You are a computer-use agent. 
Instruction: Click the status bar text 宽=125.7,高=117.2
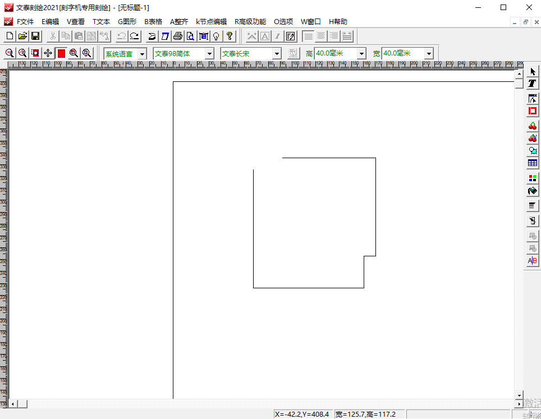point(365,414)
